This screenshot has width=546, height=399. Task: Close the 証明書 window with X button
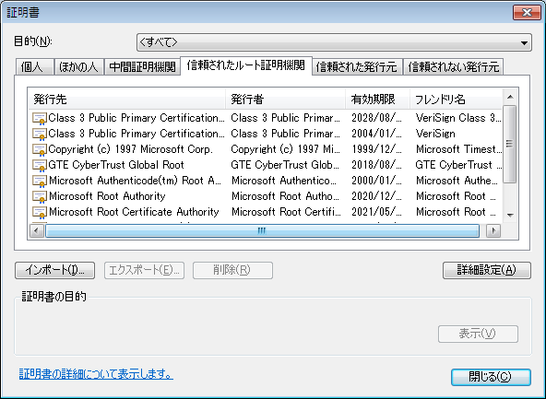pos(527,13)
